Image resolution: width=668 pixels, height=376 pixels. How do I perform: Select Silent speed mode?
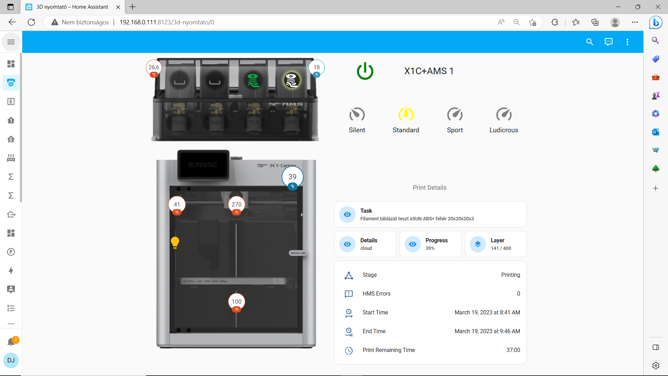click(x=357, y=120)
